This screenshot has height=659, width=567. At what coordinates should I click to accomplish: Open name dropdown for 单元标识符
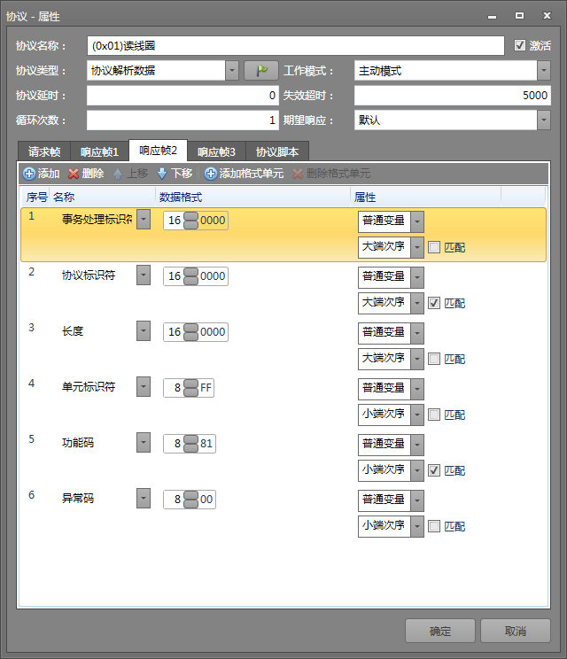click(x=144, y=387)
